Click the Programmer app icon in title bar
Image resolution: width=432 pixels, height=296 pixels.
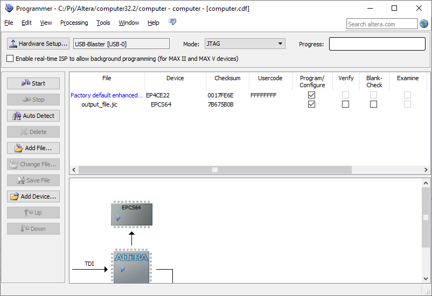(9, 8)
